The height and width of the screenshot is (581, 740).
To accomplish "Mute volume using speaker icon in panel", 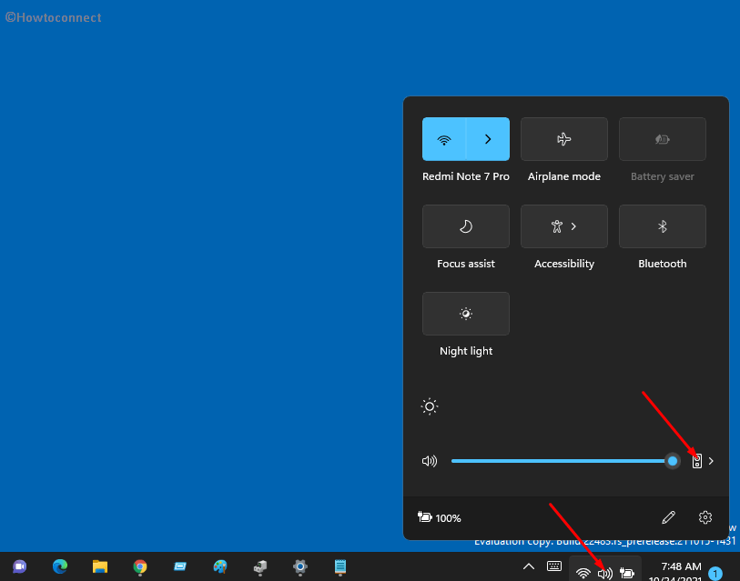I will pos(430,461).
